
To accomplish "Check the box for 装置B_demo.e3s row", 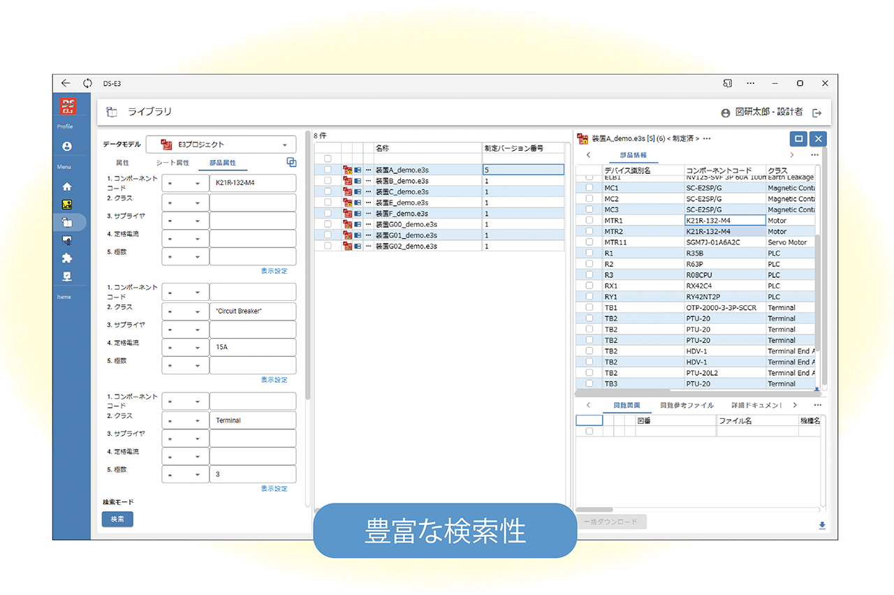I will click(x=328, y=181).
